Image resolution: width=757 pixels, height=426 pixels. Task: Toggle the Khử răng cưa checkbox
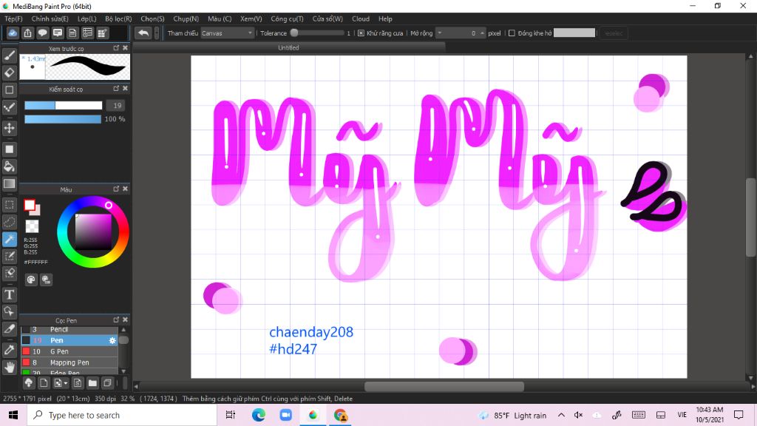point(361,33)
